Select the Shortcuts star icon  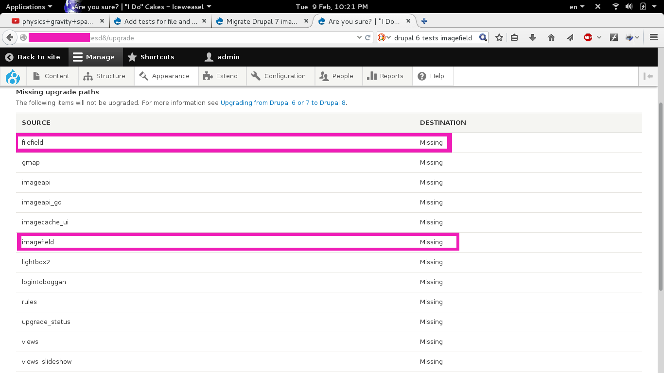pos(132,57)
